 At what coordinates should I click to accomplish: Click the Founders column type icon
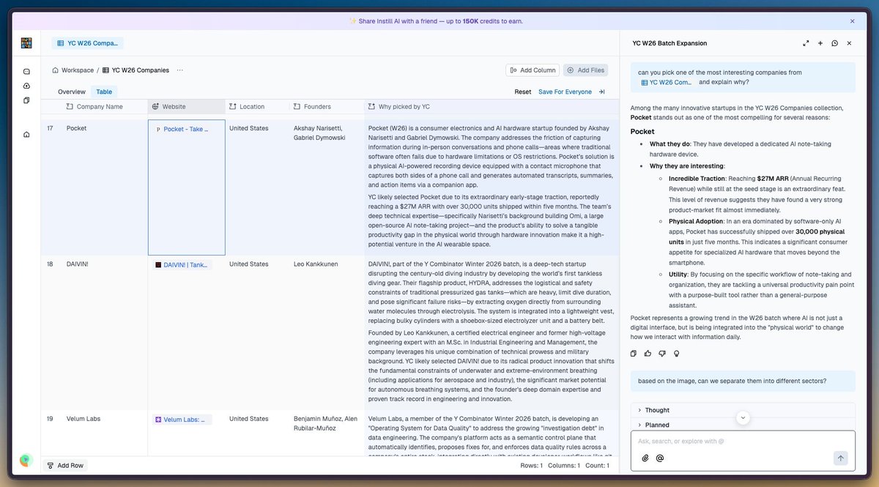point(297,107)
